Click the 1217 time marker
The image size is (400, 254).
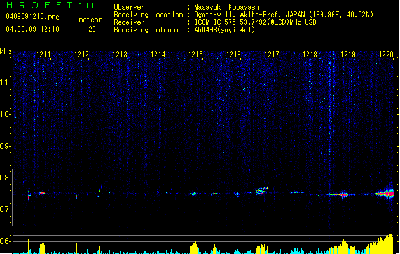coord(272,55)
